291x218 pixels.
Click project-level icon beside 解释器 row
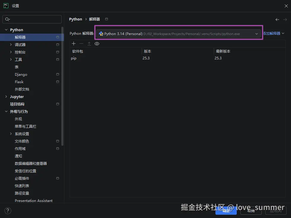[x=57, y=37]
